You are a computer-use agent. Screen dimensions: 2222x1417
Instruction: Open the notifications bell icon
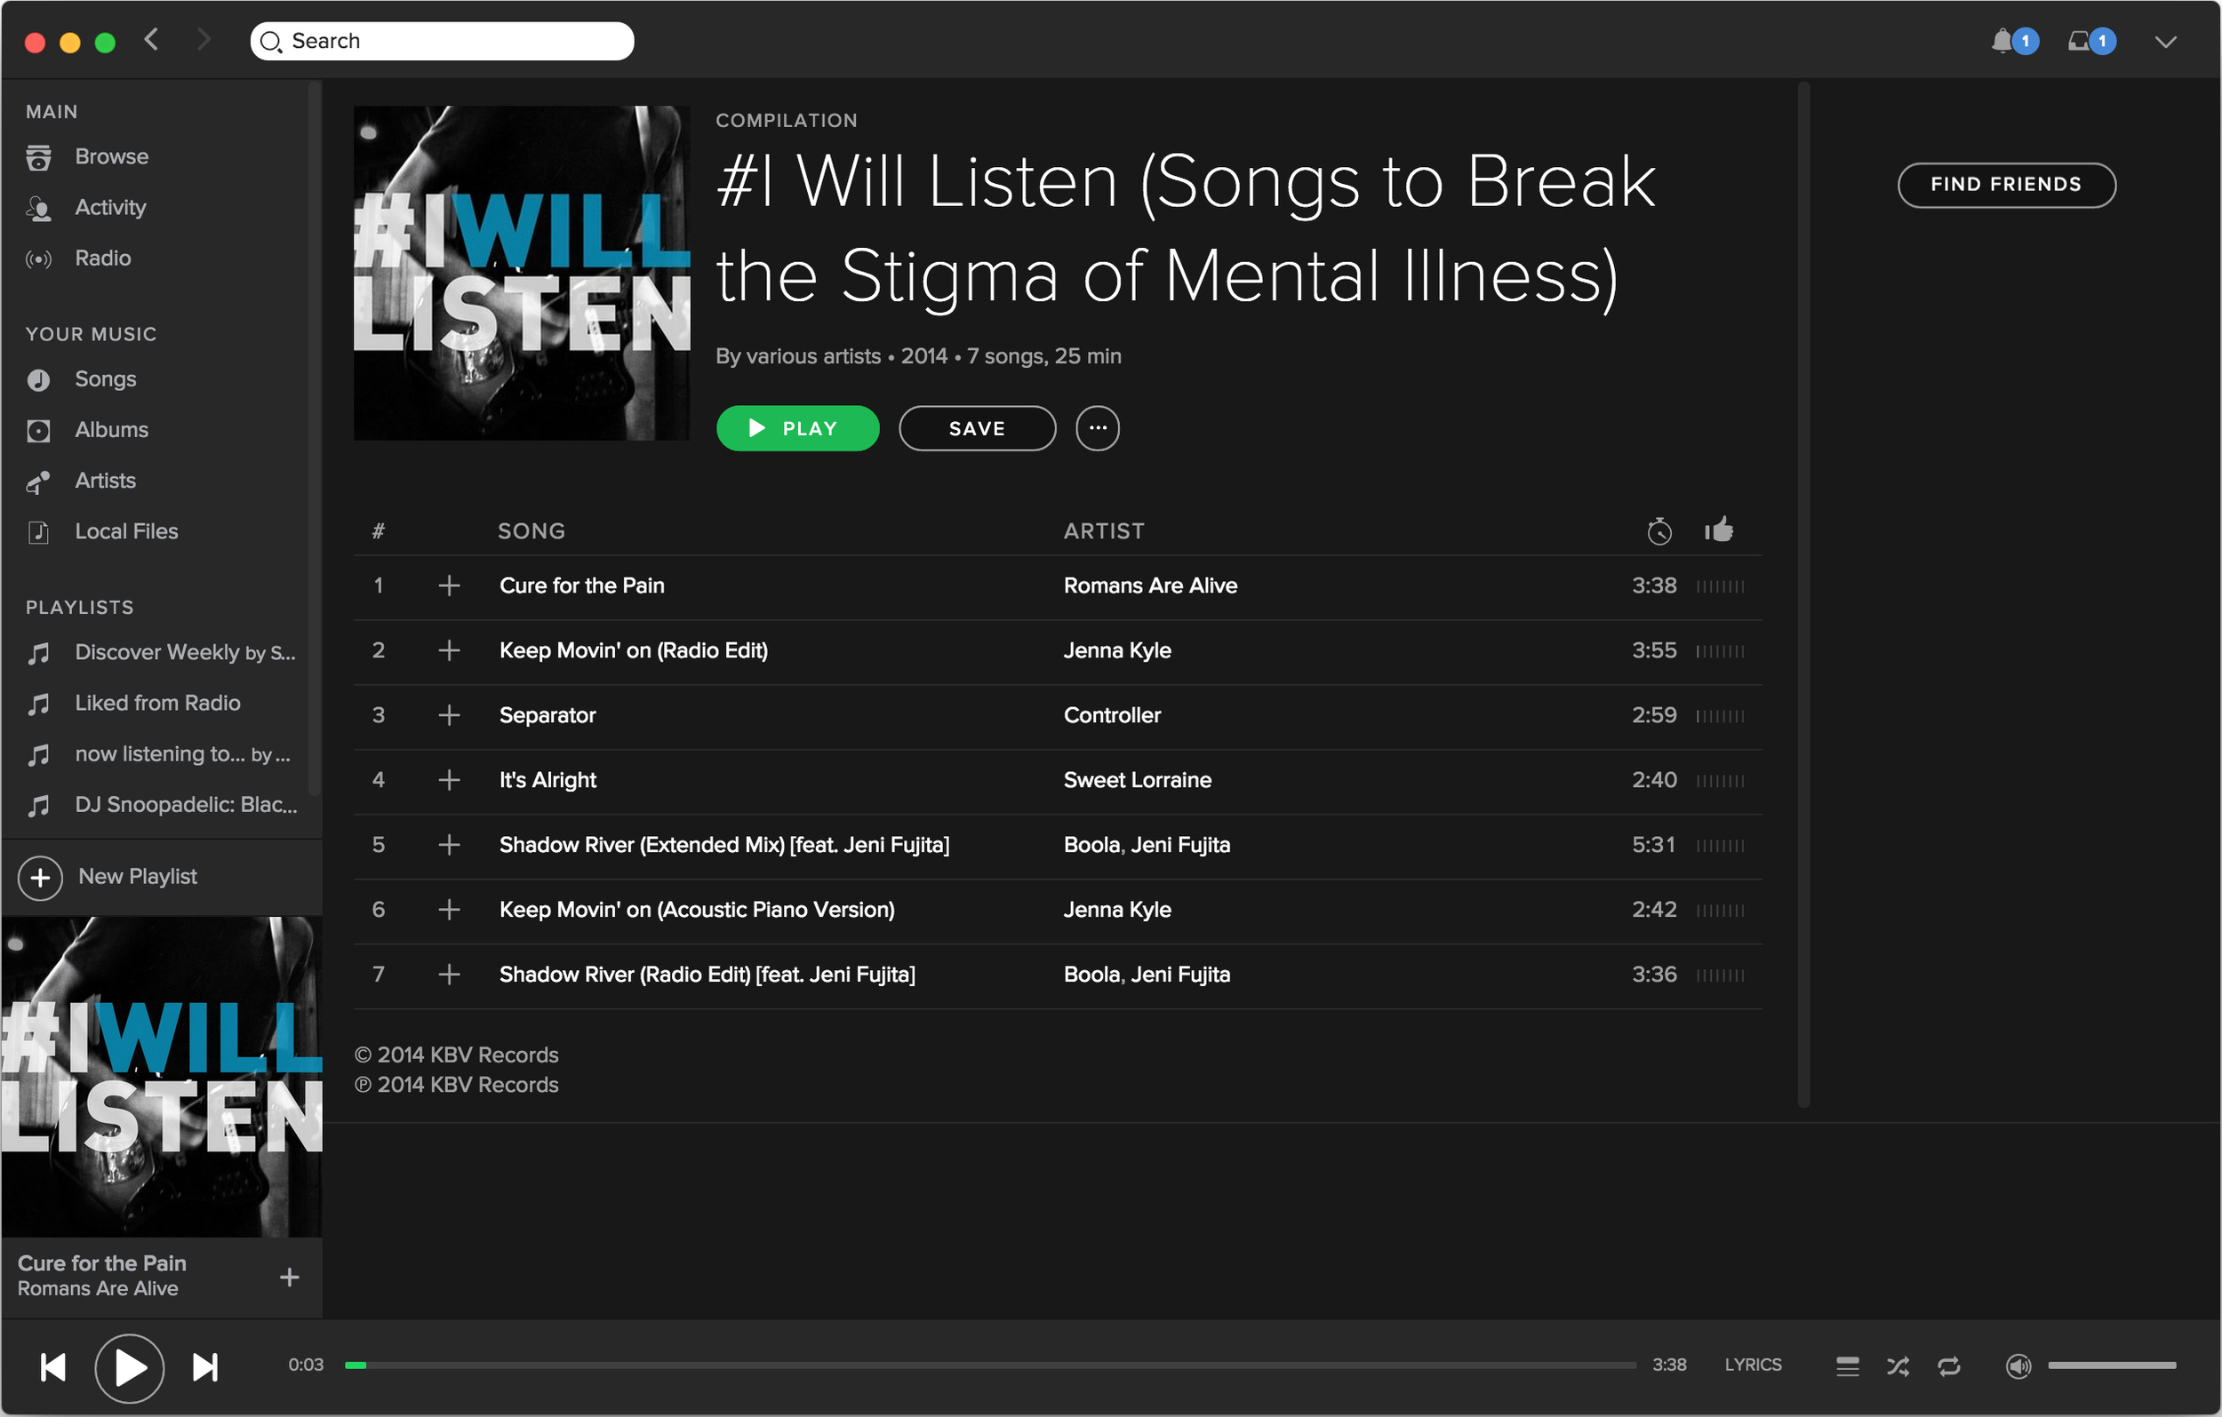(x=2002, y=42)
